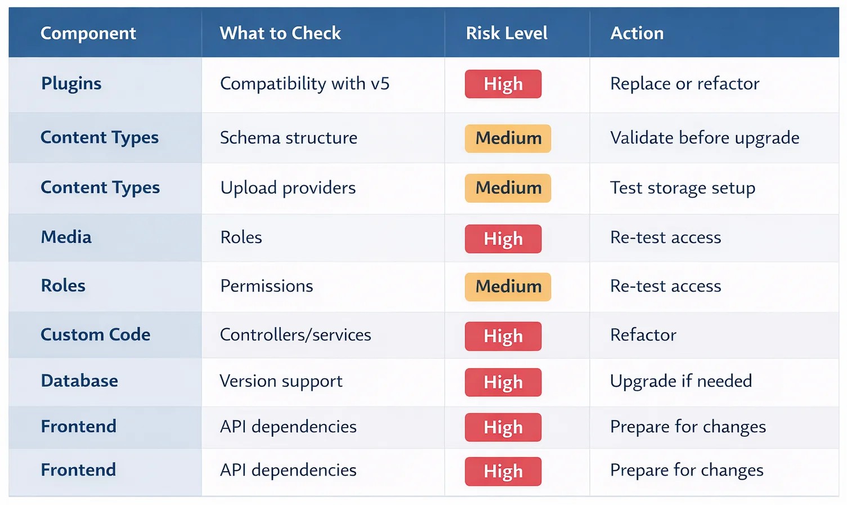Screen dimensions: 847x505
Task: Select the "Risk Level" column header
Action: point(507,33)
